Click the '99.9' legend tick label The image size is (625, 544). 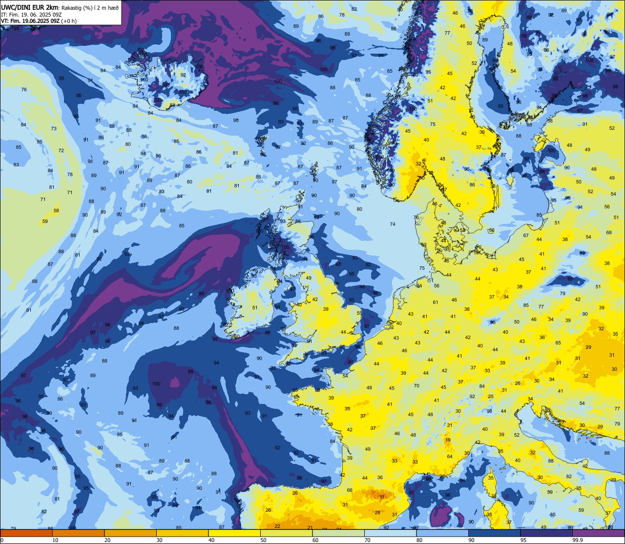coord(578,540)
